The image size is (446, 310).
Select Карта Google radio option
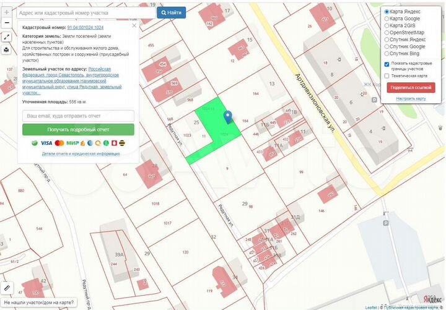[387, 19]
